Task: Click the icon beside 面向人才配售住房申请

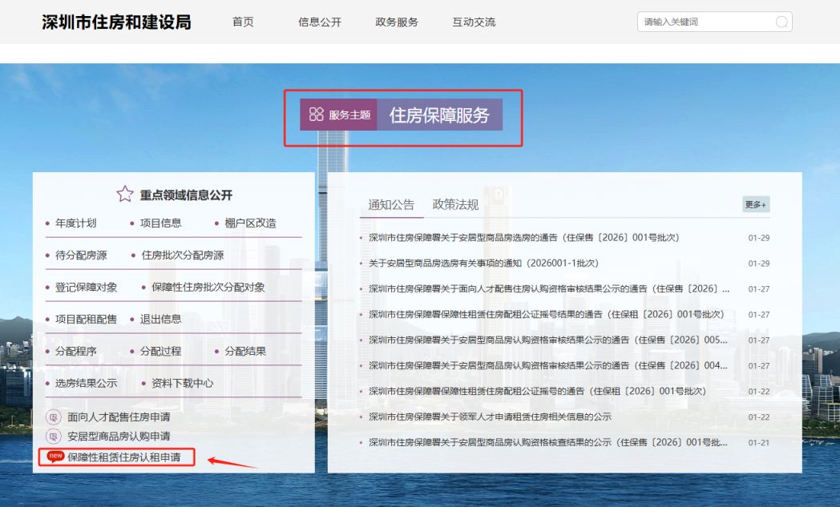Action: coord(53,417)
